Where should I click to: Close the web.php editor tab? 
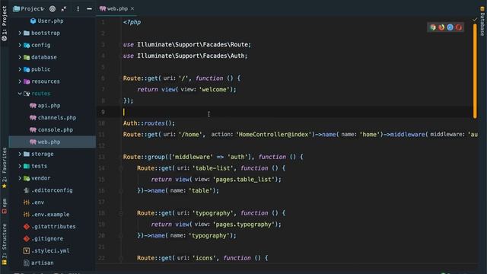click(132, 8)
